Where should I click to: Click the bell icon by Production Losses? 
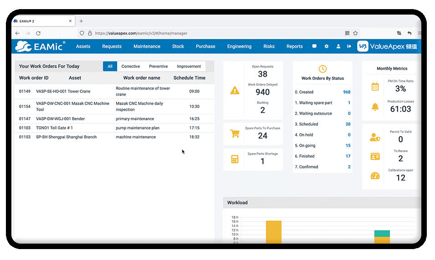(x=375, y=107)
